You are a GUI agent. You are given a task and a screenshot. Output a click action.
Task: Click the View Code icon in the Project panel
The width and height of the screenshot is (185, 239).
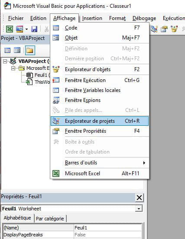coord(7,50)
